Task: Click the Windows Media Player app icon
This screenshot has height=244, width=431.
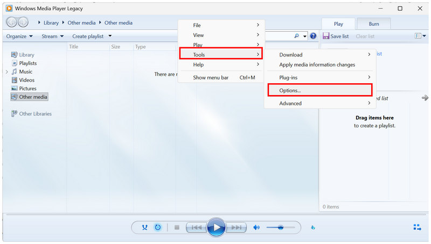Action: 9,8
